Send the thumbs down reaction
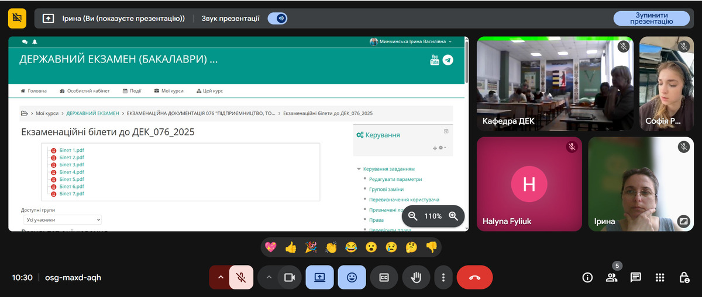 pyautogui.click(x=432, y=247)
